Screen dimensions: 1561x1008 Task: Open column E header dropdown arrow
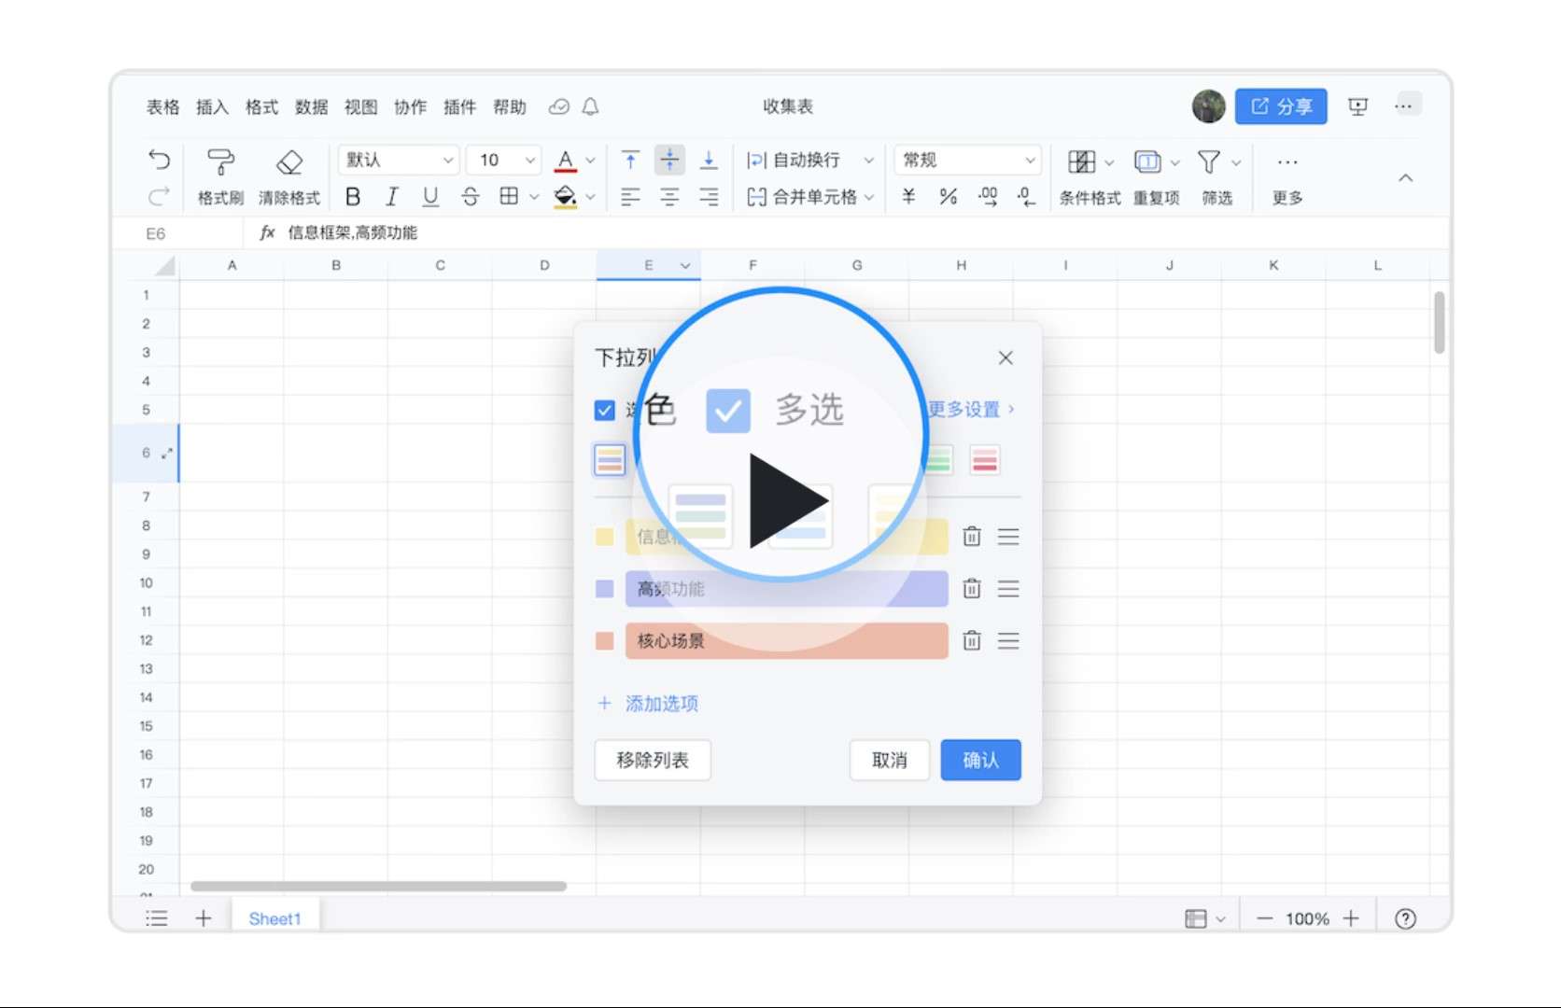(x=685, y=266)
